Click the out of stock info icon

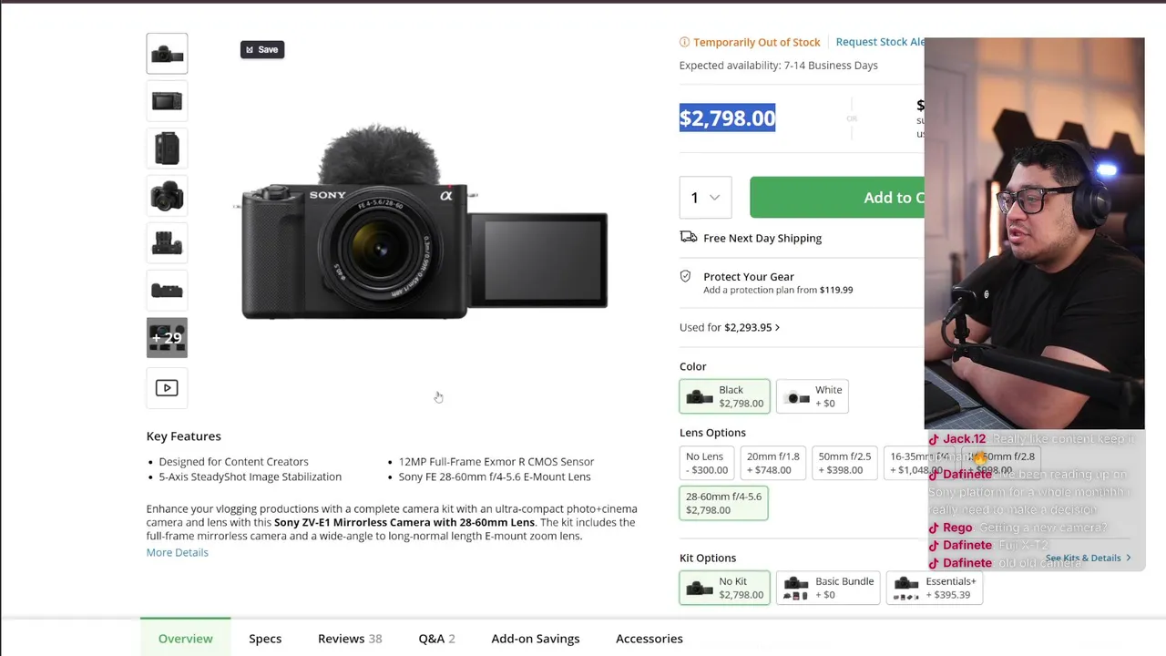click(684, 42)
